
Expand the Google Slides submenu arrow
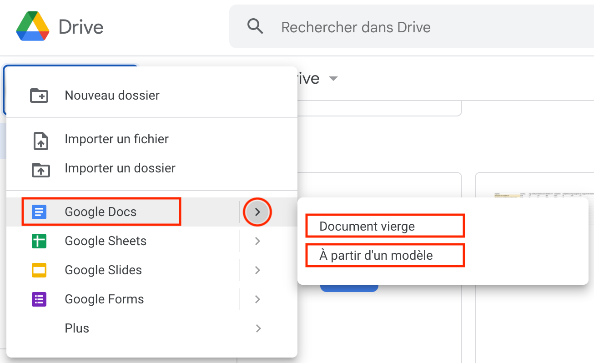coord(257,270)
